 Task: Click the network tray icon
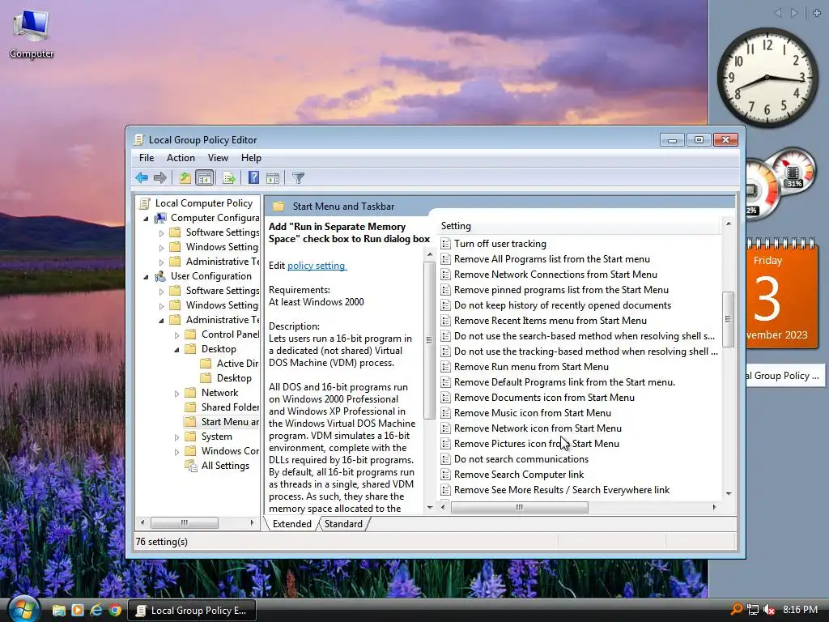tap(753, 610)
